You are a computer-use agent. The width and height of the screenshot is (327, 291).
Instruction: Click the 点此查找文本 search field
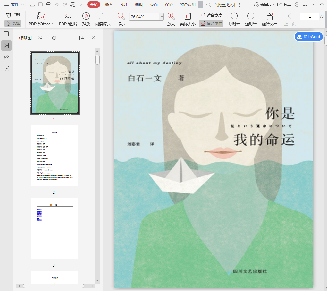coord(225,5)
